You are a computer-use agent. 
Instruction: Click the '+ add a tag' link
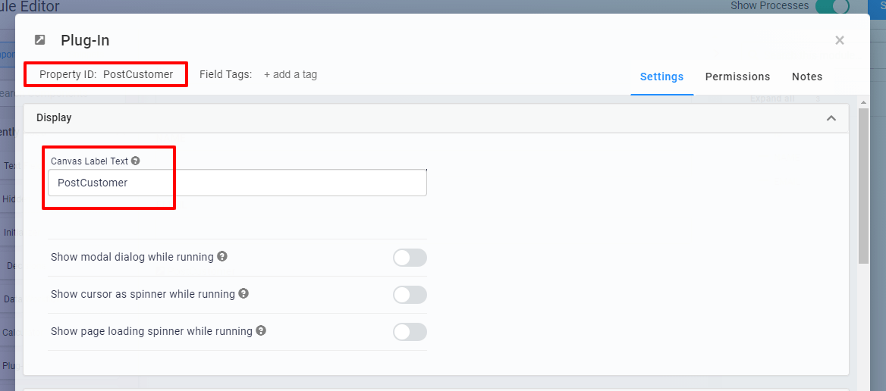coord(291,74)
